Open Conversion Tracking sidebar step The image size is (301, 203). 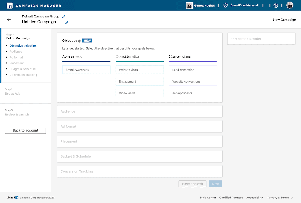pos(23,75)
